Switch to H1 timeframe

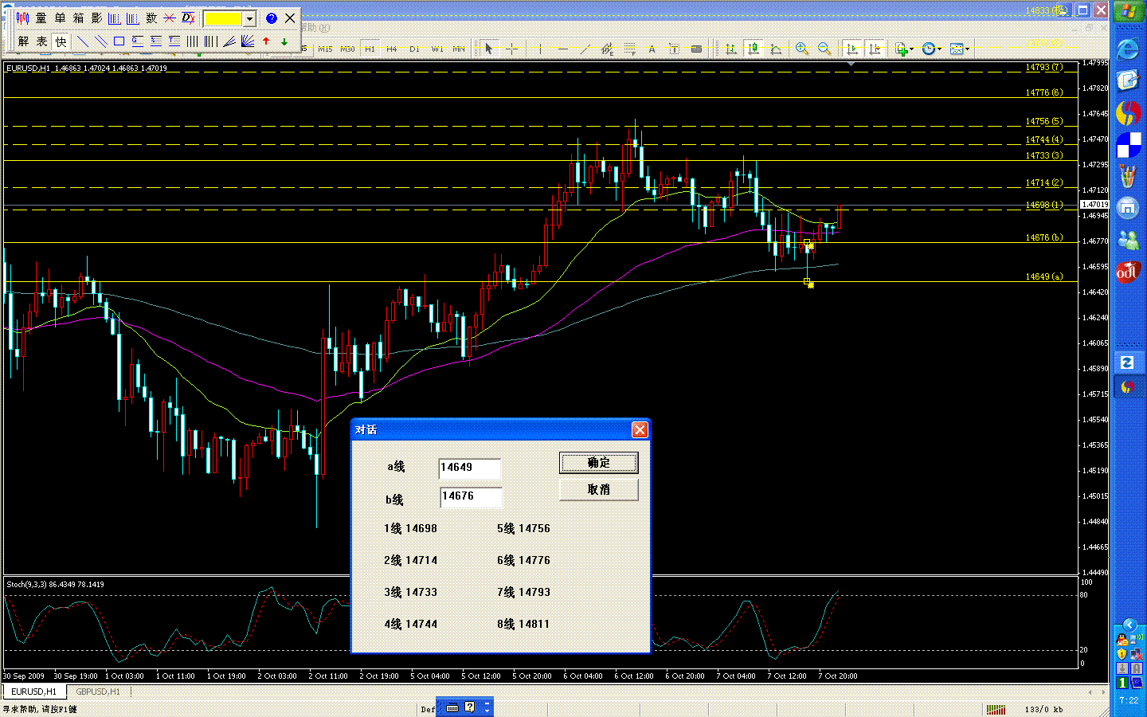coord(370,49)
